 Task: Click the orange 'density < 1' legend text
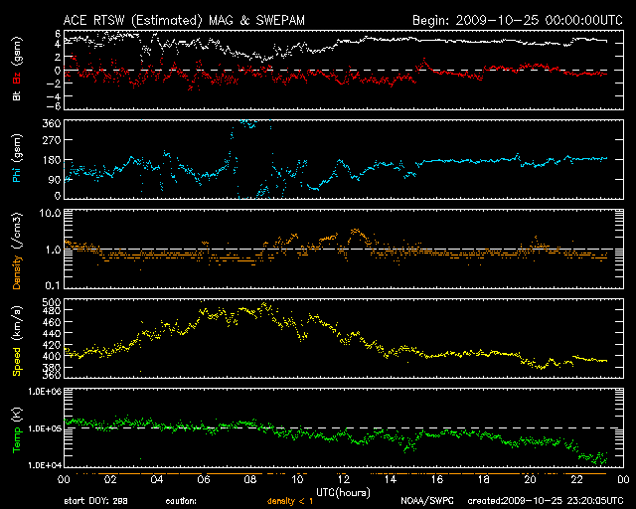pyautogui.click(x=290, y=501)
